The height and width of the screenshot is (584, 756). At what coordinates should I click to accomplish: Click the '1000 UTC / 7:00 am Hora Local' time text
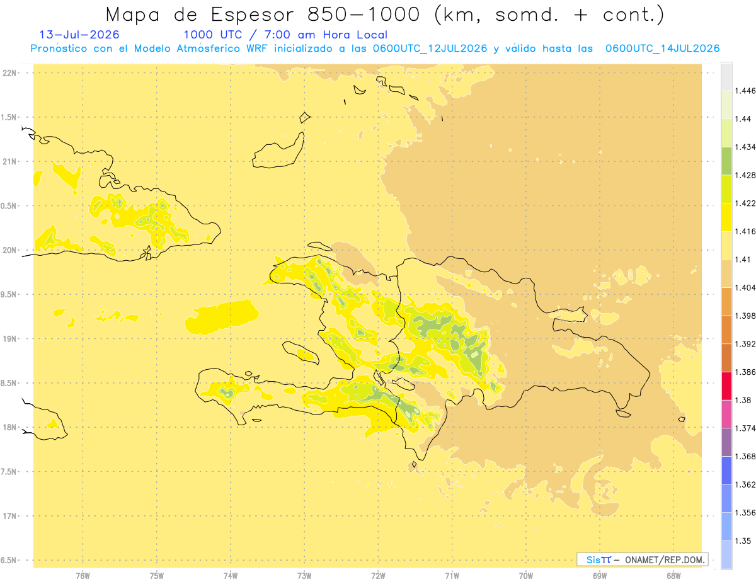tap(285, 35)
